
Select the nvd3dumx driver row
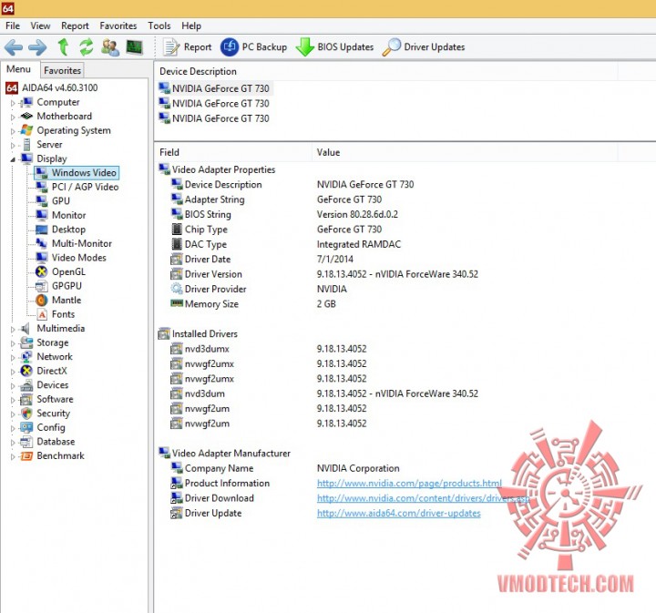coord(269,349)
